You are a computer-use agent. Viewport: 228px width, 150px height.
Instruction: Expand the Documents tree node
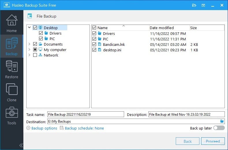coord(29,44)
